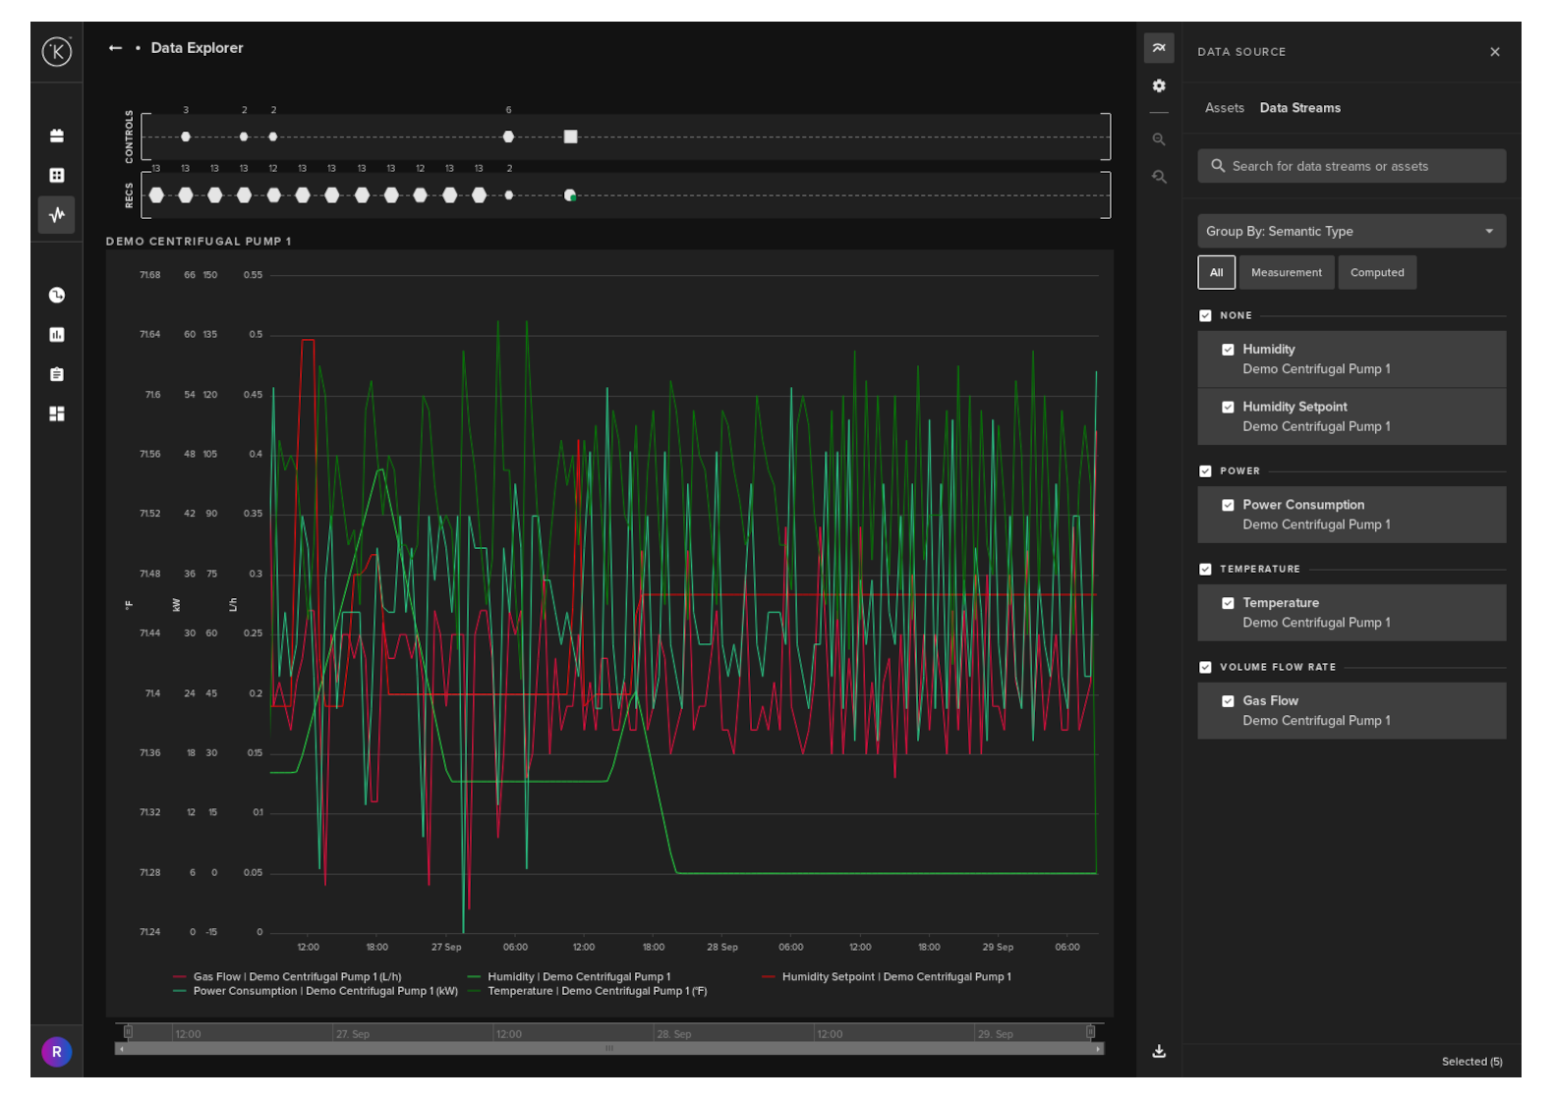
Task: Uncheck the Humidity Setpoint data stream
Action: tap(1228, 407)
